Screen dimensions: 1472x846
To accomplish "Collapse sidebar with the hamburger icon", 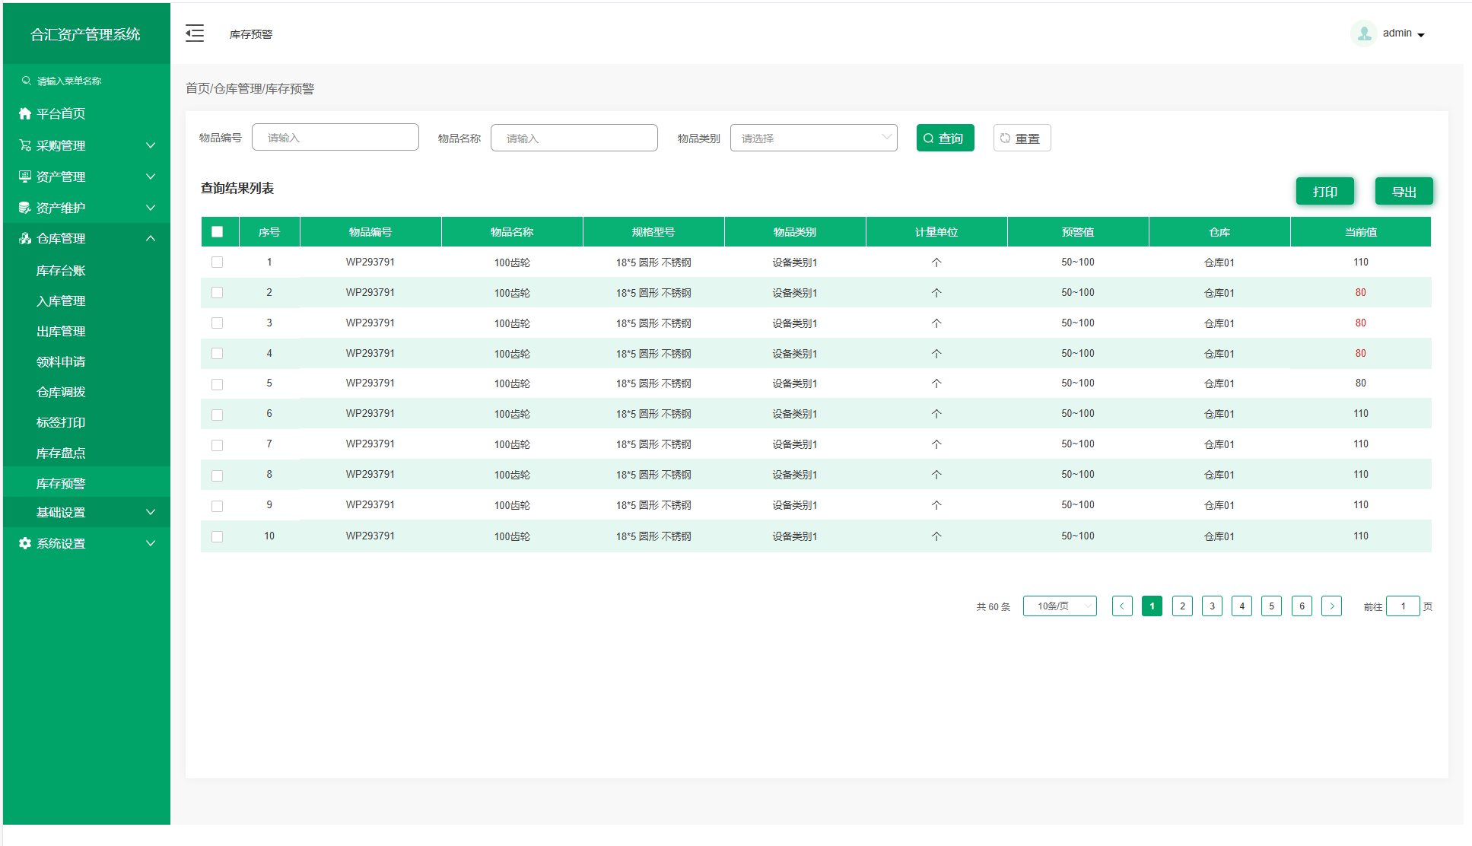I will (195, 33).
